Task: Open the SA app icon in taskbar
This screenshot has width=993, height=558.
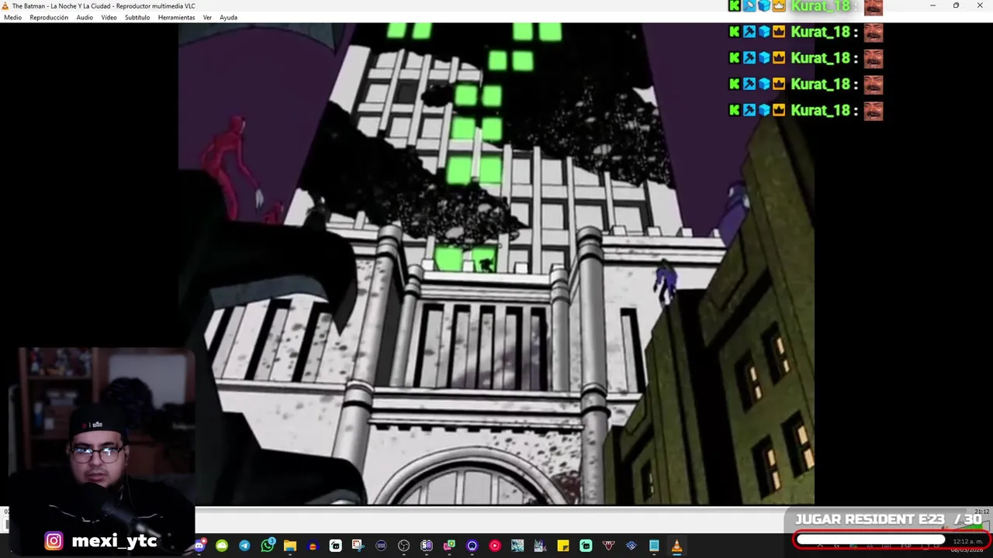Action: 427,546
